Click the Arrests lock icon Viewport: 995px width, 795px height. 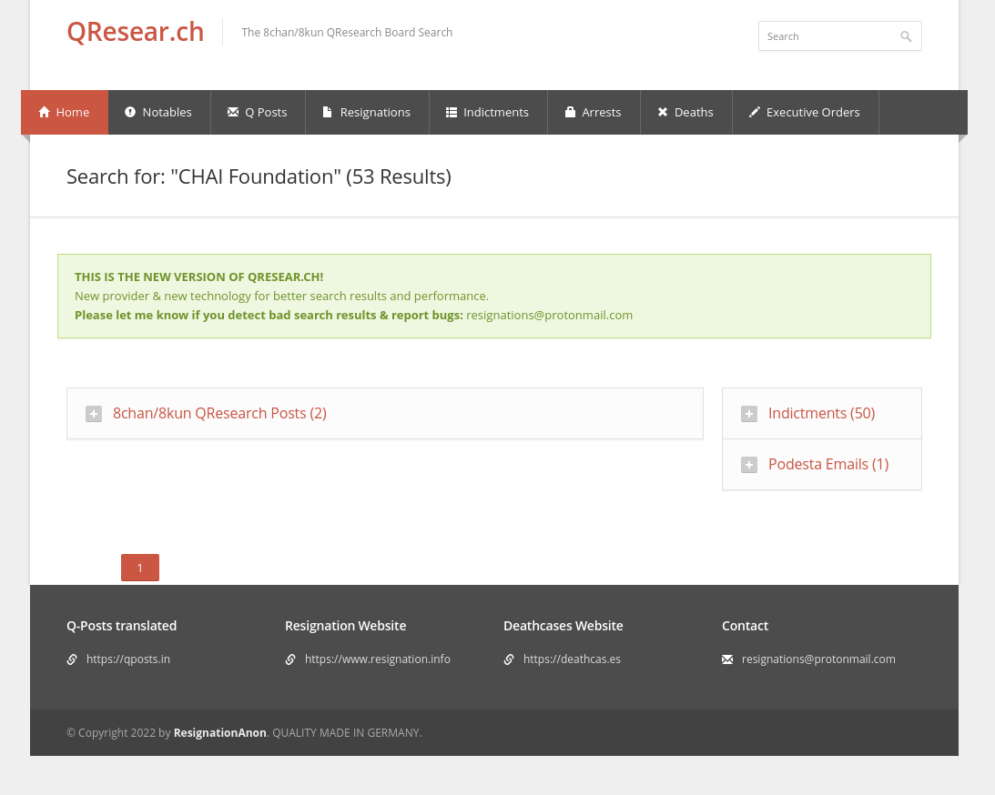point(570,112)
